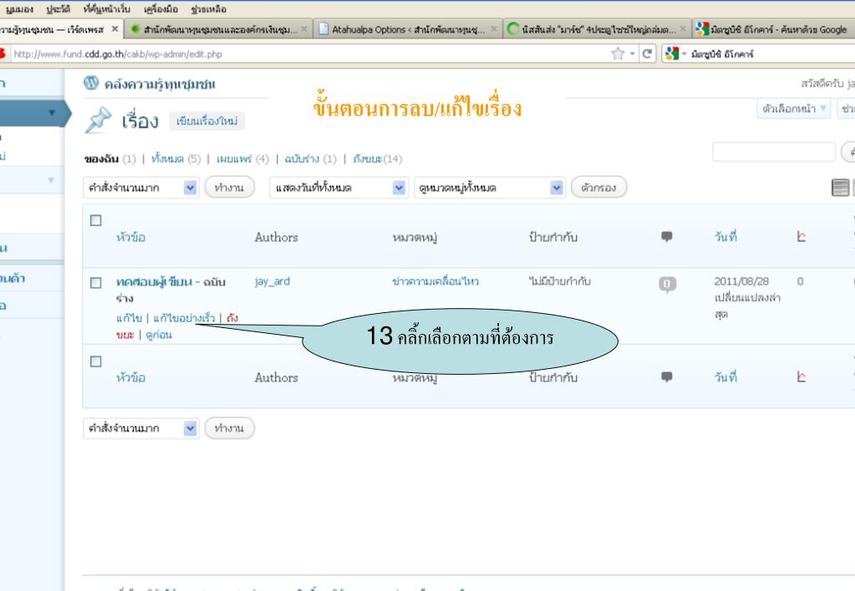Open ทดสอบผู้เขียน post title link
This screenshot has height=591, width=855.
click(155, 281)
